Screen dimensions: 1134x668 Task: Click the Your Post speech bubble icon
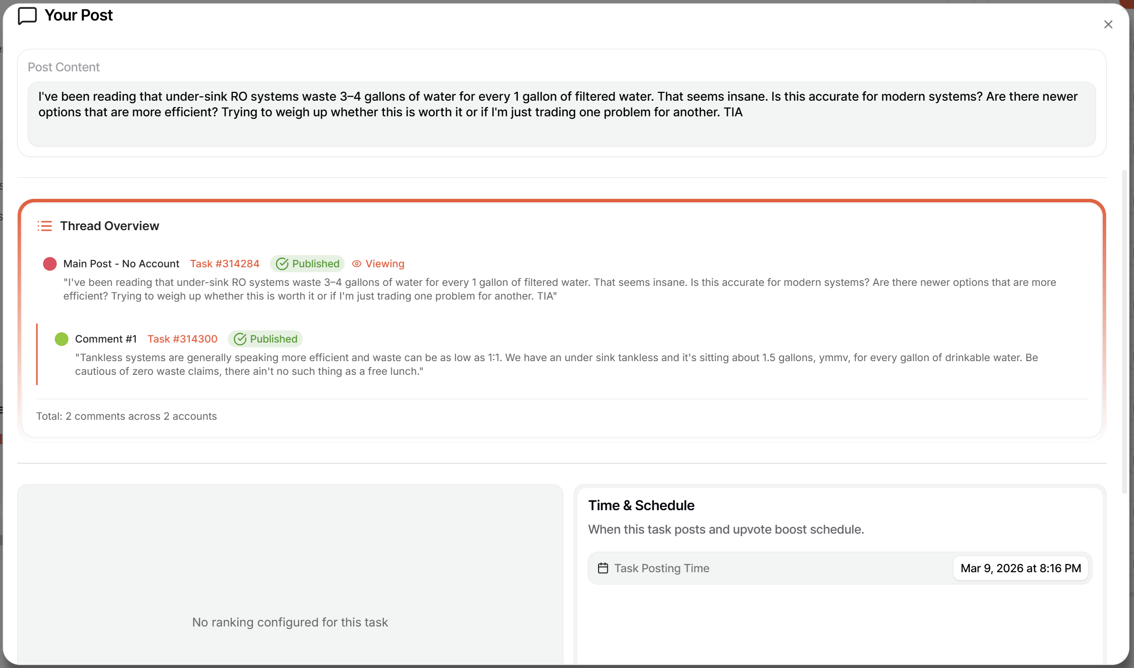coord(27,16)
